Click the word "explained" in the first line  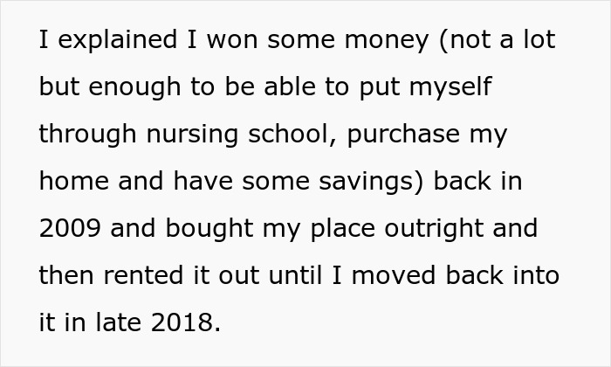(x=105, y=41)
